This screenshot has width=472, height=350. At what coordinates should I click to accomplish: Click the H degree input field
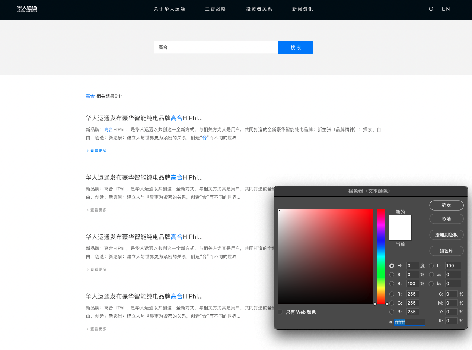pyautogui.click(x=413, y=266)
